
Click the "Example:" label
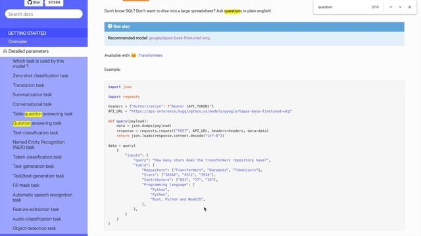click(112, 69)
